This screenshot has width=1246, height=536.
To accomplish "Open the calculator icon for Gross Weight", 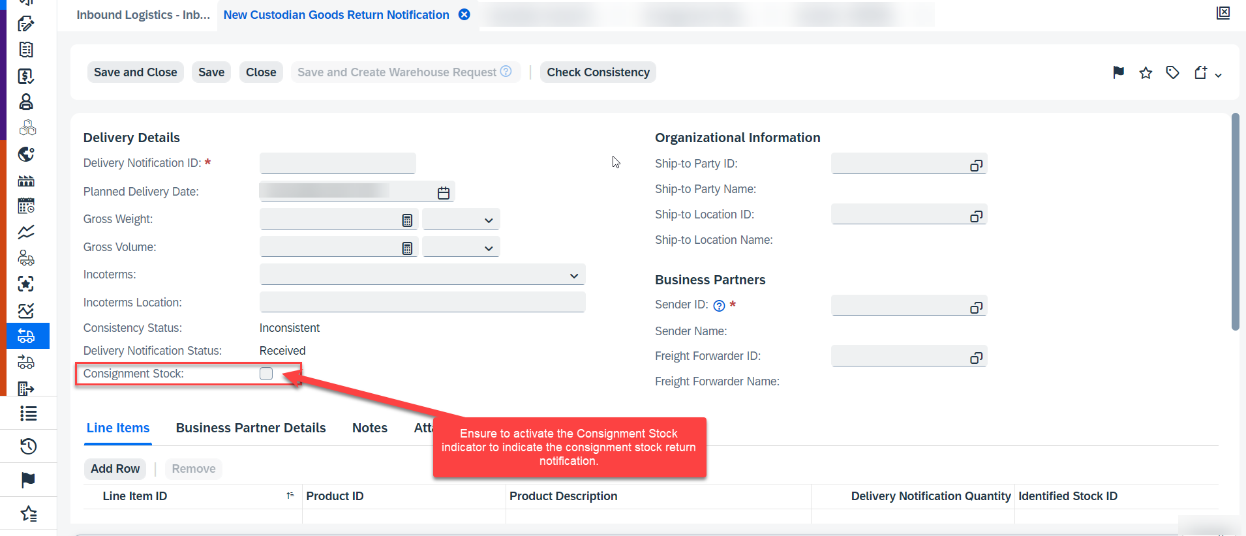I will tap(407, 220).
